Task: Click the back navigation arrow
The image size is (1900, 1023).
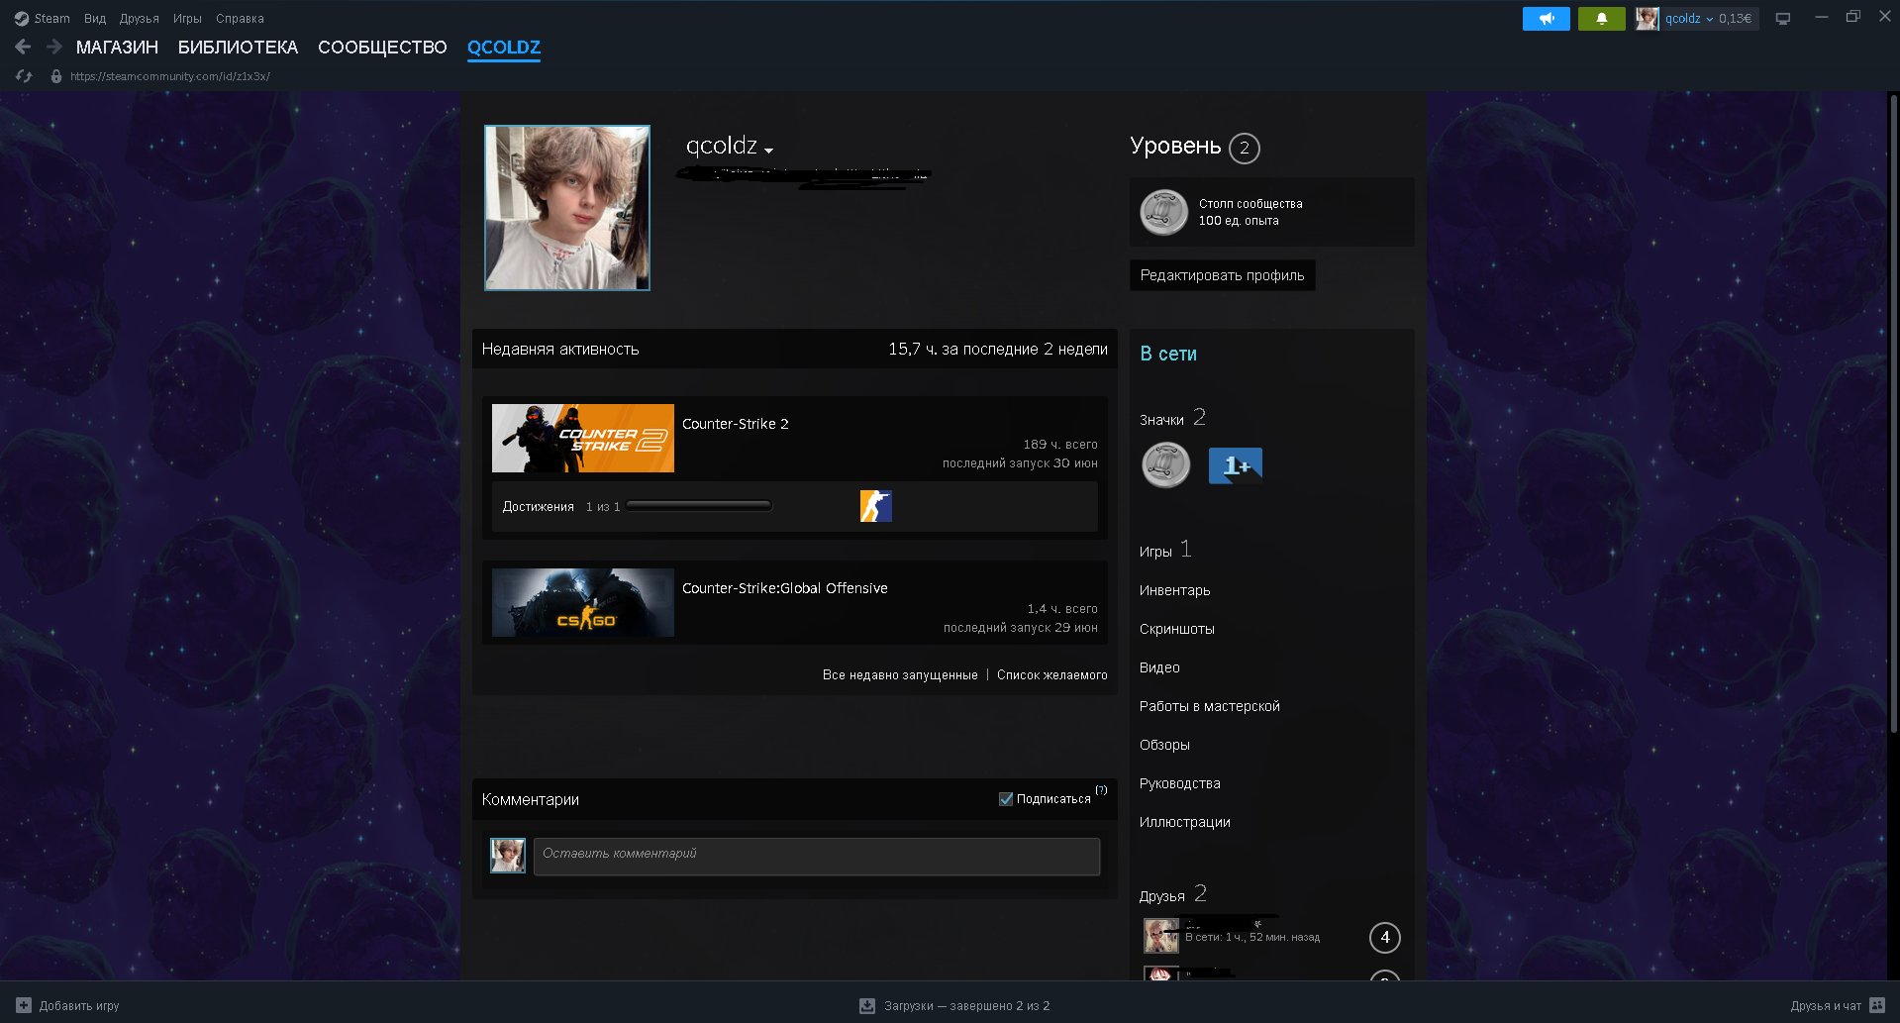Action: 24,47
